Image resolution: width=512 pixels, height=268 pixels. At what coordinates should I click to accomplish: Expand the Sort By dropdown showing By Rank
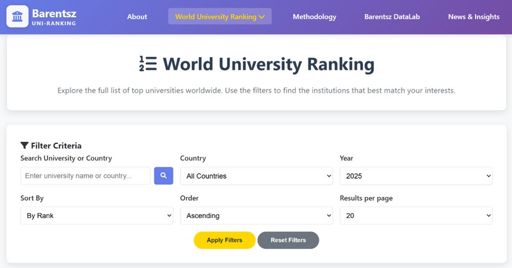point(97,216)
